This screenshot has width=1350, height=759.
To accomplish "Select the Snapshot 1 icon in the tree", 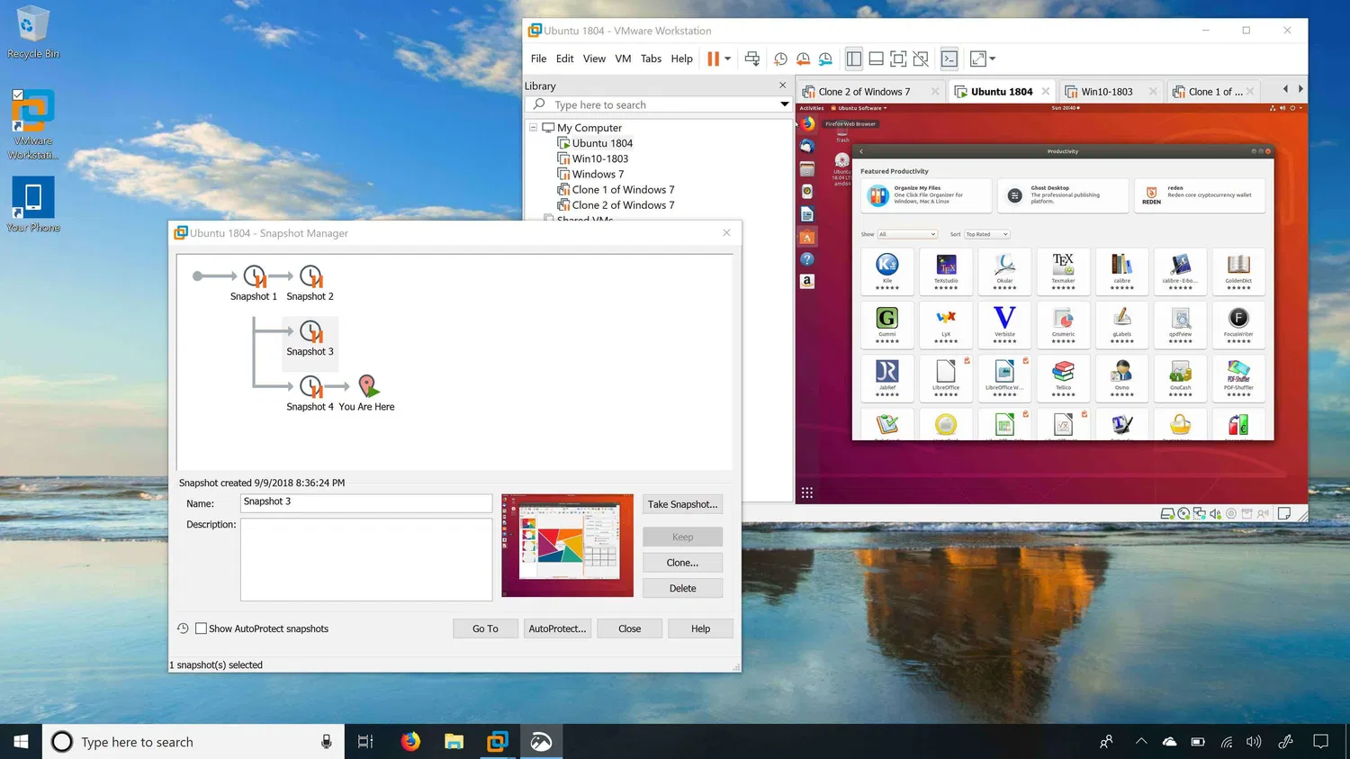I will click(x=255, y=276).
